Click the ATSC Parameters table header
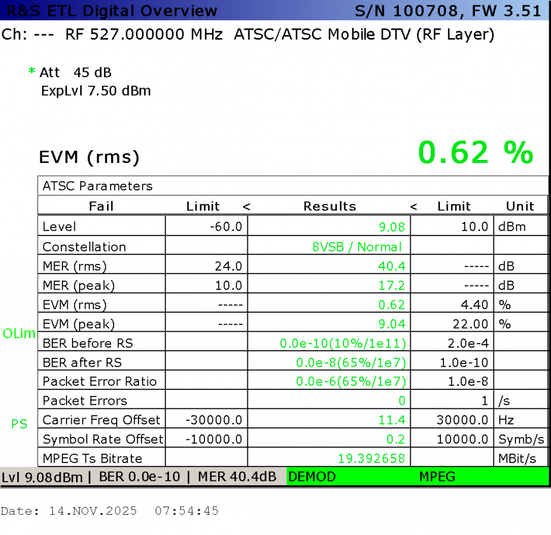 pyautogui.click(x=97, y=186)
